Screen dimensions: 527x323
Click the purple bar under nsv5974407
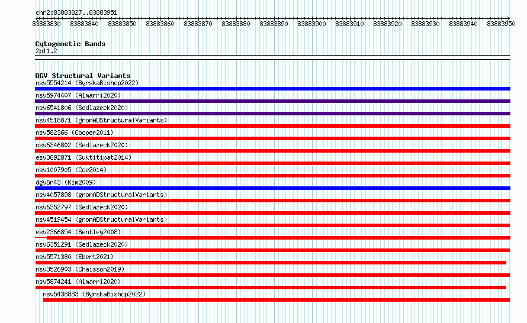tap(272, 101)
